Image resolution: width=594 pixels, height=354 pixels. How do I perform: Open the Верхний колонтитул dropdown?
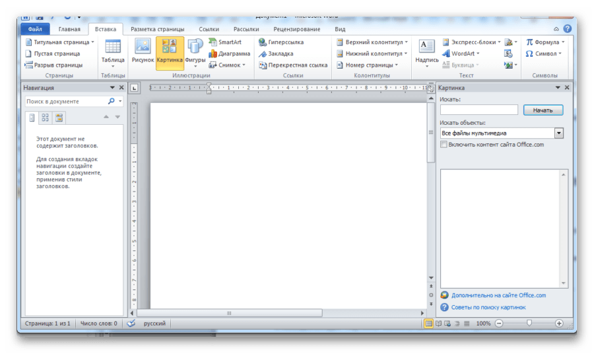click(x=372, y=42)
